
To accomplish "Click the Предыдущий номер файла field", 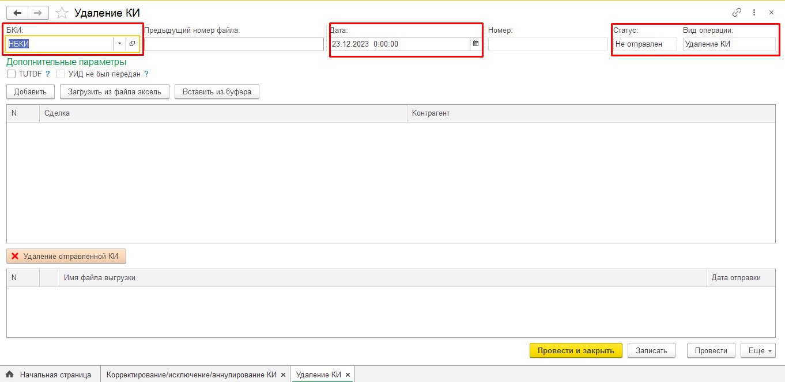I will point(233,44).
